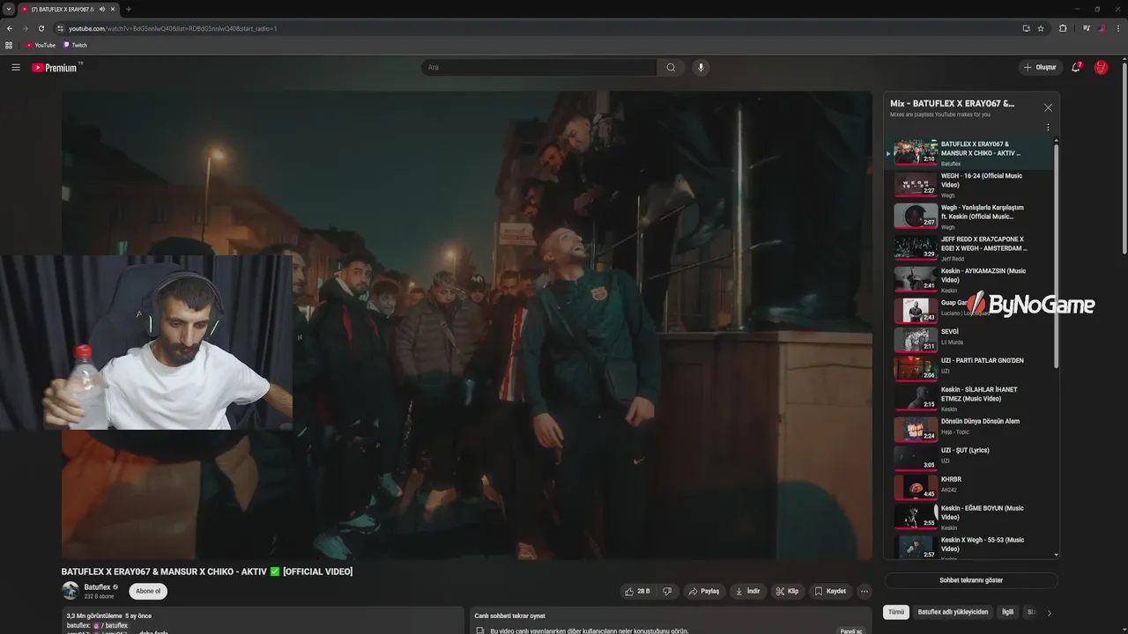Dislike the video

pos(667,591)
